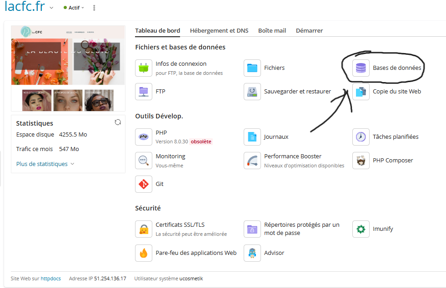Image resolution: width=446 pixels, height=288 pixels.
Task: Click the Git icon
Action: [144, 184]
